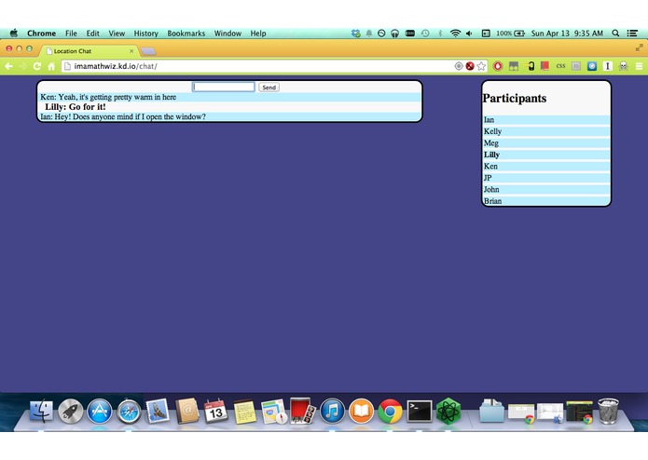This screenshot has width=648, height=460.
Task: Click the red book extension icon
Action: click(x=545, y=66)
